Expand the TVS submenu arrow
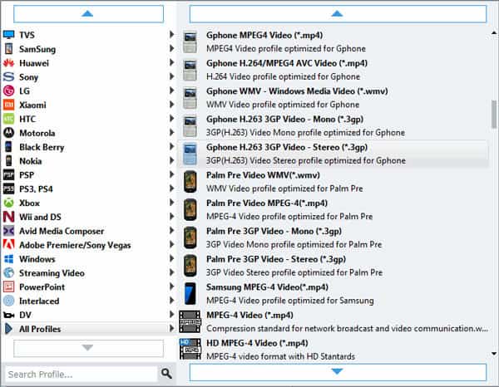The image size is (499, 387). pos(171,34)
